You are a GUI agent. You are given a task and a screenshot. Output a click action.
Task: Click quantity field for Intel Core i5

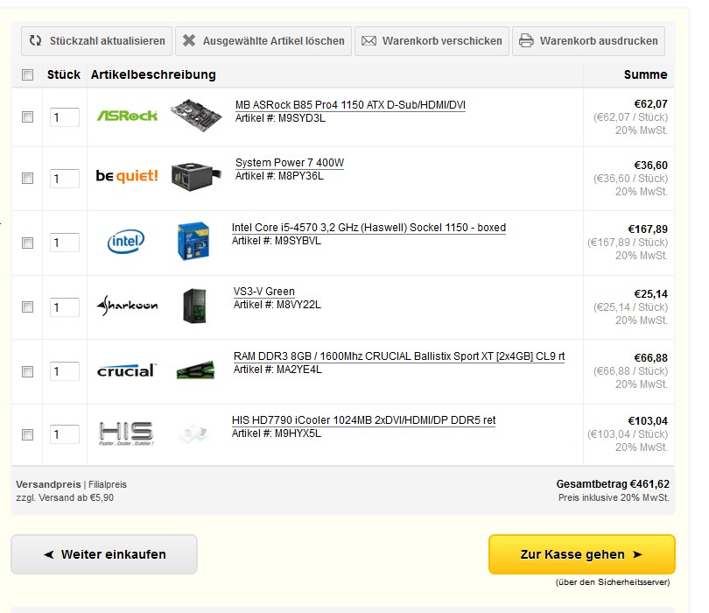point(64,243)
